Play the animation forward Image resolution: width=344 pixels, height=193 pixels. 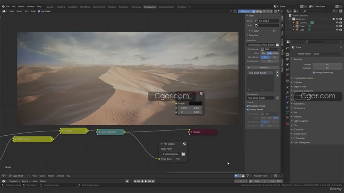click(x=146, y=181)
